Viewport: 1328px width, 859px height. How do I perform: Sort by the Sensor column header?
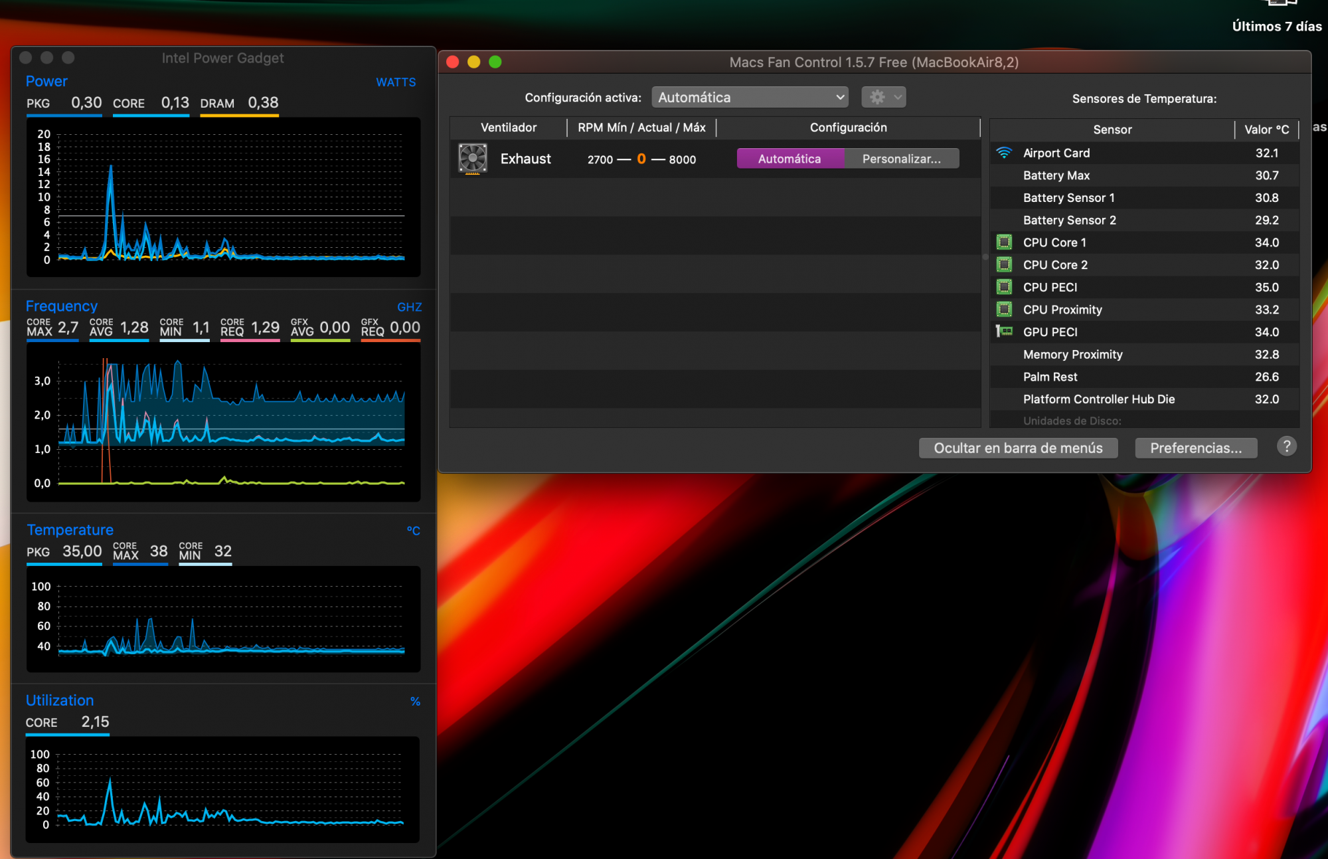(1112, 130)
